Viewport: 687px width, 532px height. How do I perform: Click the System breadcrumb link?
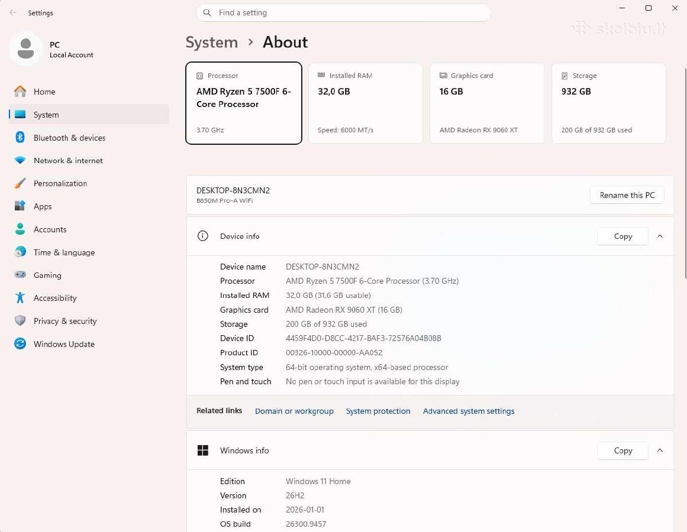212,43
